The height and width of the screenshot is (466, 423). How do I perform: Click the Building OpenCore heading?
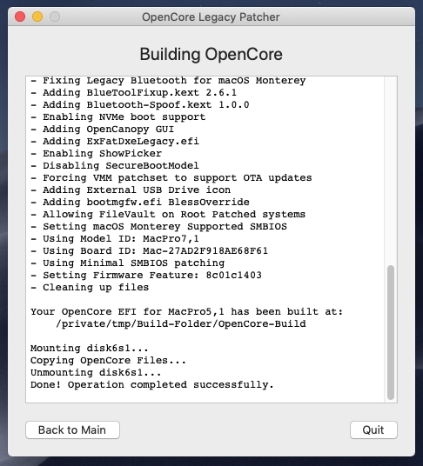211,54
